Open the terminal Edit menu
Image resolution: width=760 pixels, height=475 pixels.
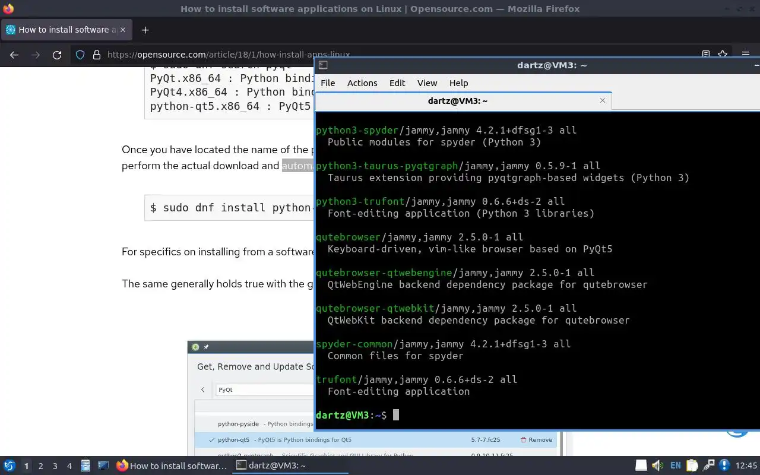click(x=397, y=83)
